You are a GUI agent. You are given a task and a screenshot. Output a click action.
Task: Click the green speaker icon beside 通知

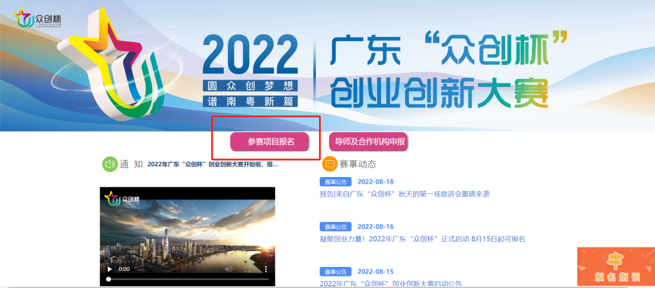pos(110,164)
